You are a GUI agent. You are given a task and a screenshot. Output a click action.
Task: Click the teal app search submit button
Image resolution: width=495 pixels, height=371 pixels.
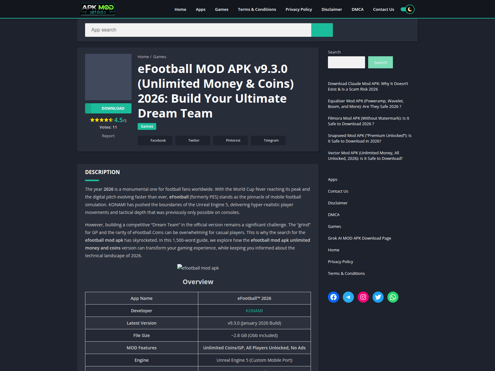[322, 30]
